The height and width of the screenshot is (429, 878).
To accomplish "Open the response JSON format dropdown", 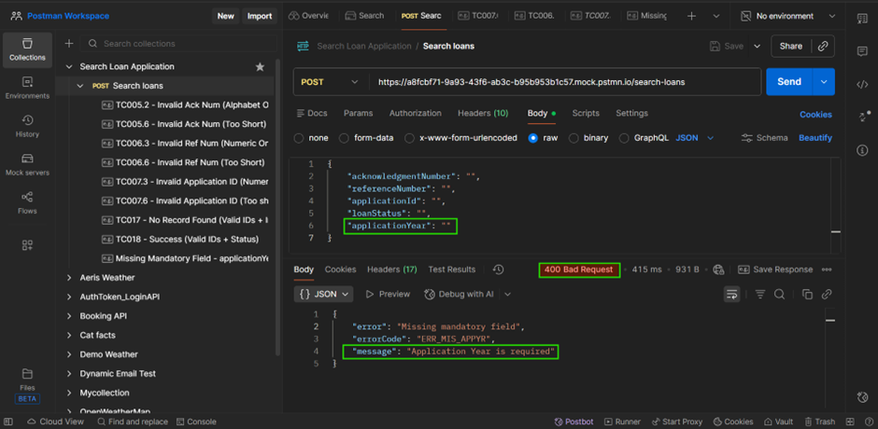I will click(x=324, y=294).
